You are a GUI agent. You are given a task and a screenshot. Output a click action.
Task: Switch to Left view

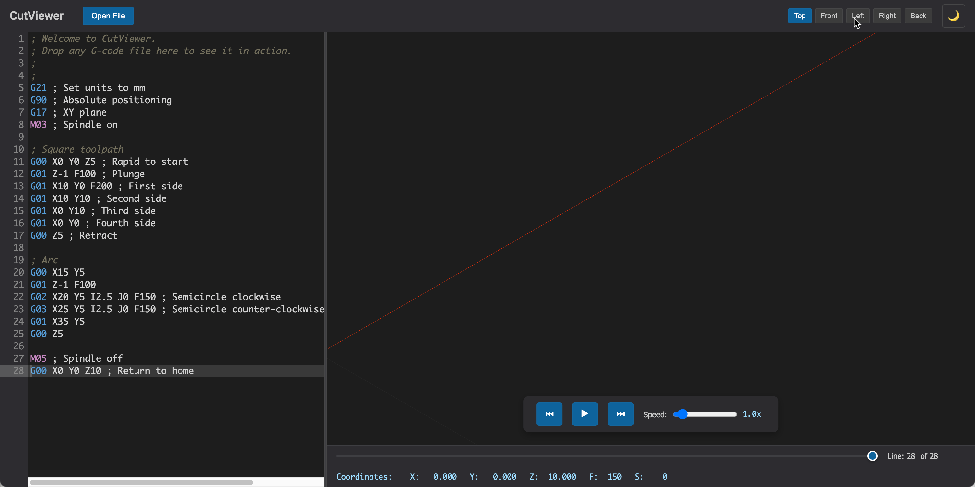coord(857,16)
